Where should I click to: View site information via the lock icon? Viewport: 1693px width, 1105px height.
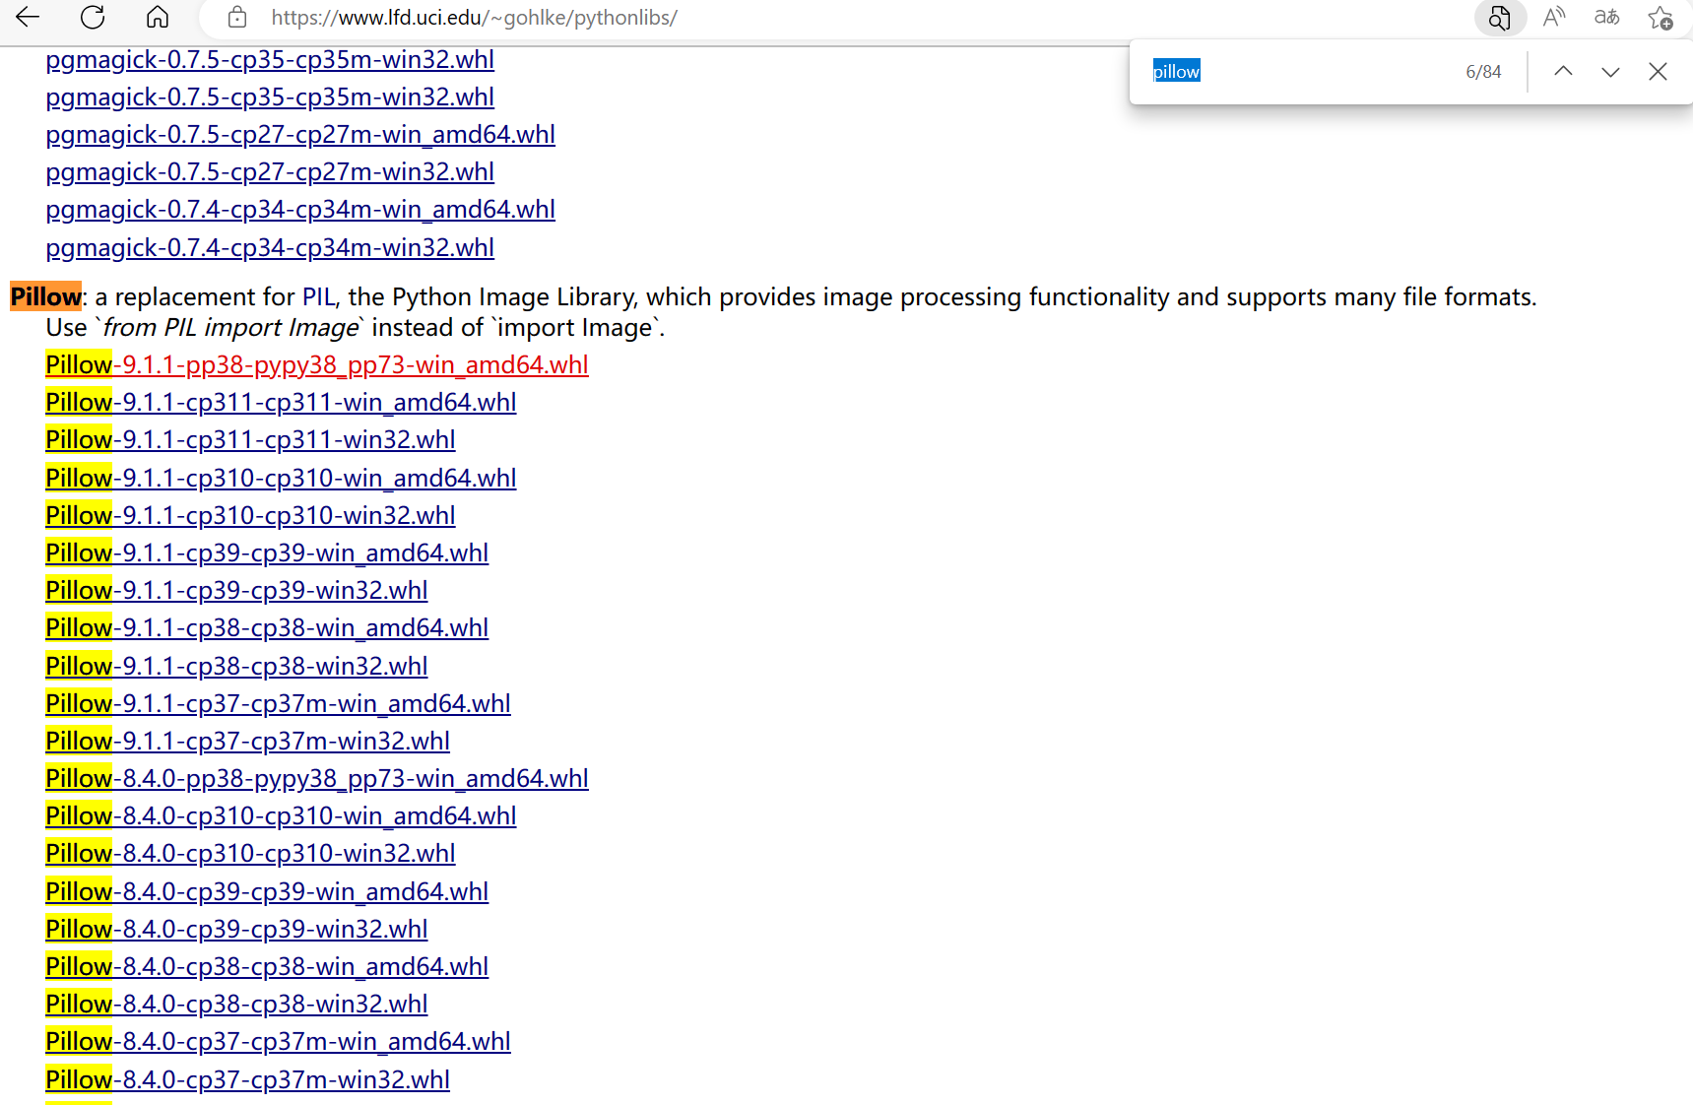(236, 17)
